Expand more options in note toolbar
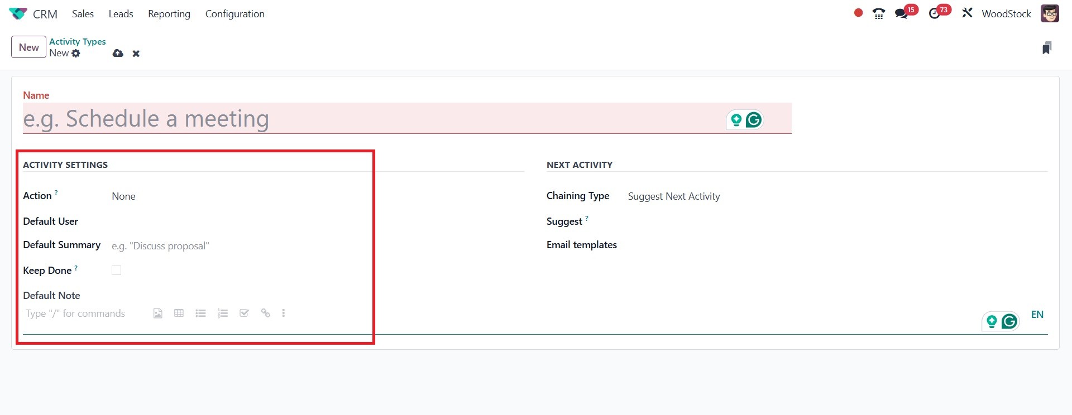This screenshot has height=415, width=1072. pos(284,313)
